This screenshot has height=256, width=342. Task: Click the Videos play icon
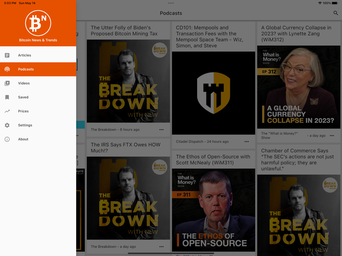7,83
